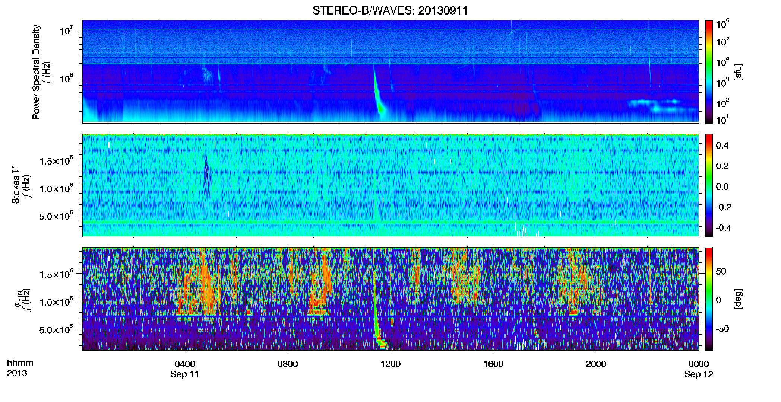Click inside the φRTN direction spectrogram panel
781x402 pixels.
(x=390, y=299)
